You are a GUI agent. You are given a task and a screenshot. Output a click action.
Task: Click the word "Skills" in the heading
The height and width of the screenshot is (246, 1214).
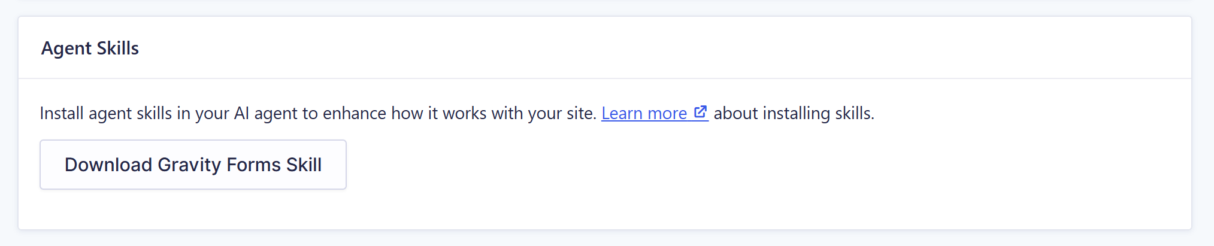[x=118, y=48]
